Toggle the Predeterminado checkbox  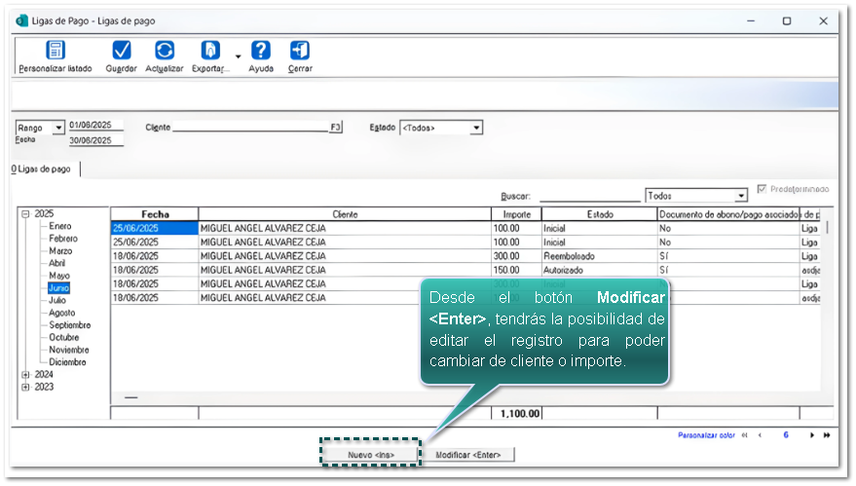763,189
